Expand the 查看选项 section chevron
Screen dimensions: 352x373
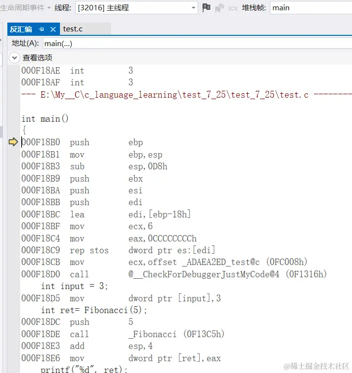pyautogui.click(x=14, y=58)
